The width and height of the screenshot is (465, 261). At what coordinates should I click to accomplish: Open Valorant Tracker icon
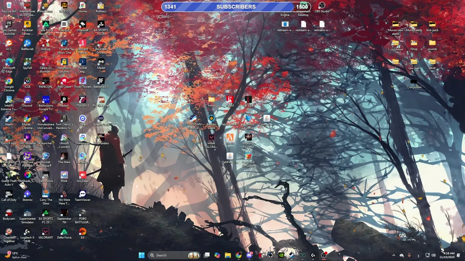(x=82, y=47)
